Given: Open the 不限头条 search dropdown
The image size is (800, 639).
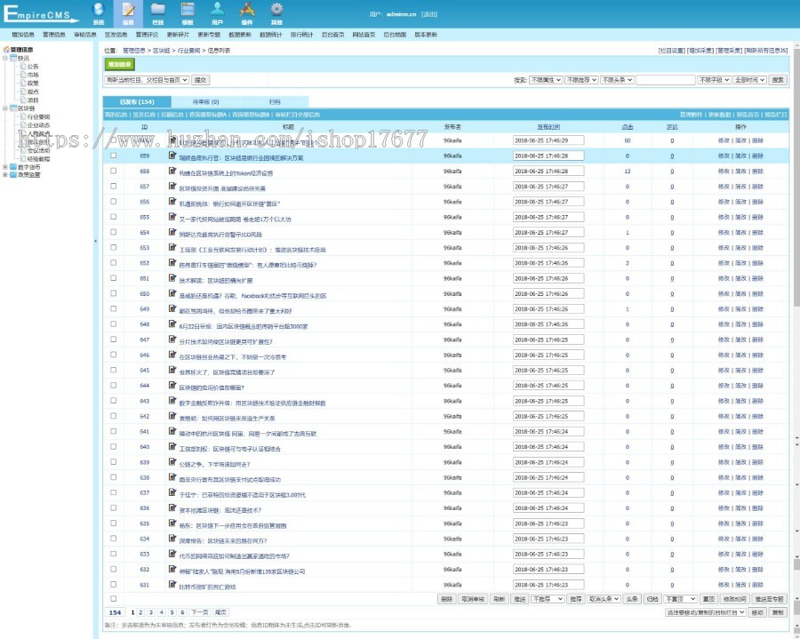Looking at the screenshot, I should coord(617,80).
